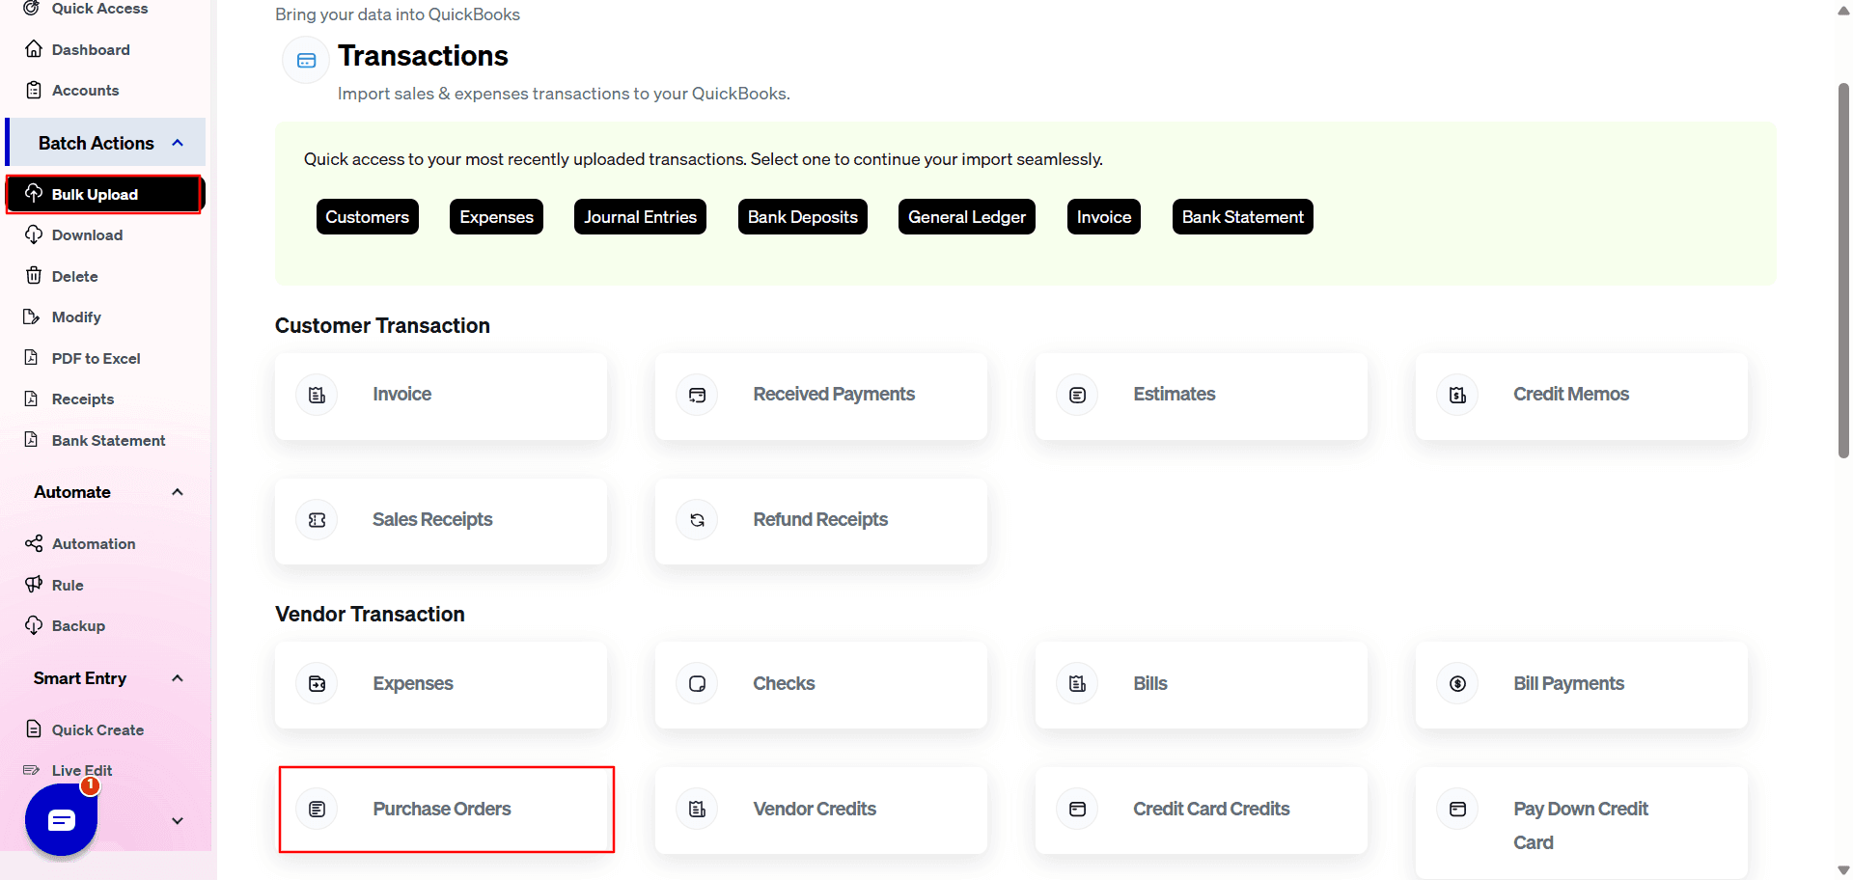Open the chat support bubble icon
Screen dimensions: 1853x880
[61, 820]
